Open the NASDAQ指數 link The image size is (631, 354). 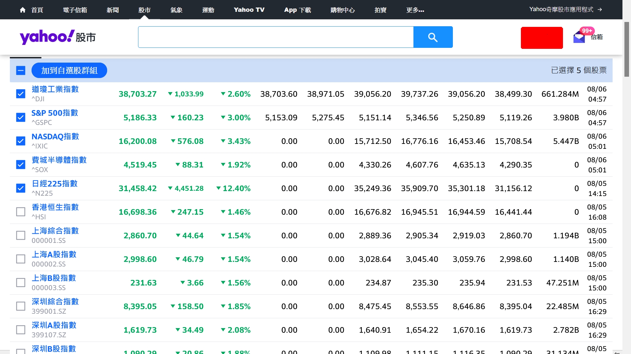click(x=55, y=136)
